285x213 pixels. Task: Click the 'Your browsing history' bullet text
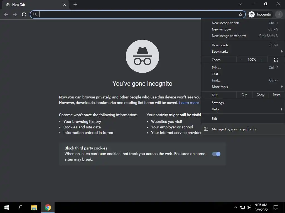tap(82, 121)
